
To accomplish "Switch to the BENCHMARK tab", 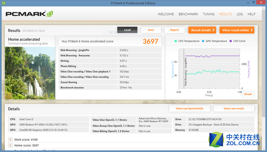I will [x=188, y=14].
